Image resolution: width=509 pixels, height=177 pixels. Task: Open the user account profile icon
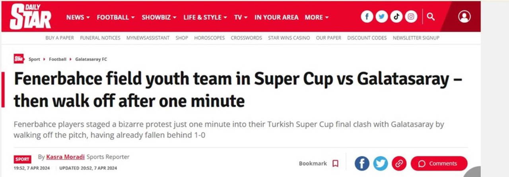click(x=464, y=17)
